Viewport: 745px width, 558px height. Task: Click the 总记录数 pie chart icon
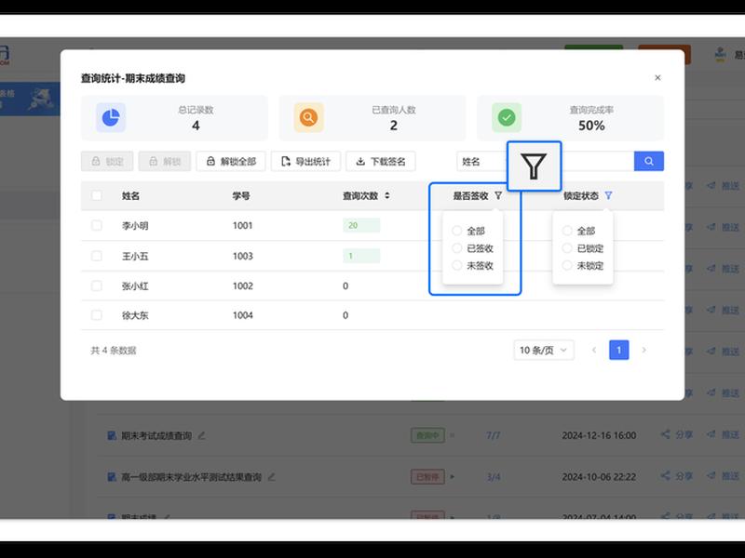(x=111, y=117)
